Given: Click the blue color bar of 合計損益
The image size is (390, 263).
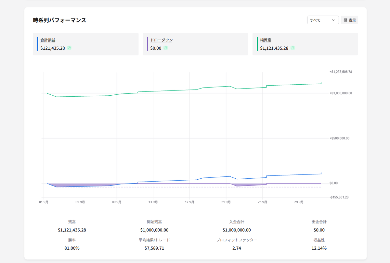Looking at the screenshot, I should [38, 44].
